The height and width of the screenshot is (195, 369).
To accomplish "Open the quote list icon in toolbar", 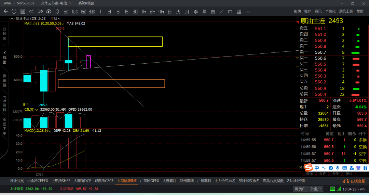I will point(23,12).
